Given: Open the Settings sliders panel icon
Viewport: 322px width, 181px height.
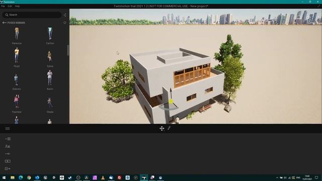Looking at the screenshot, I should tap(8, 154).
